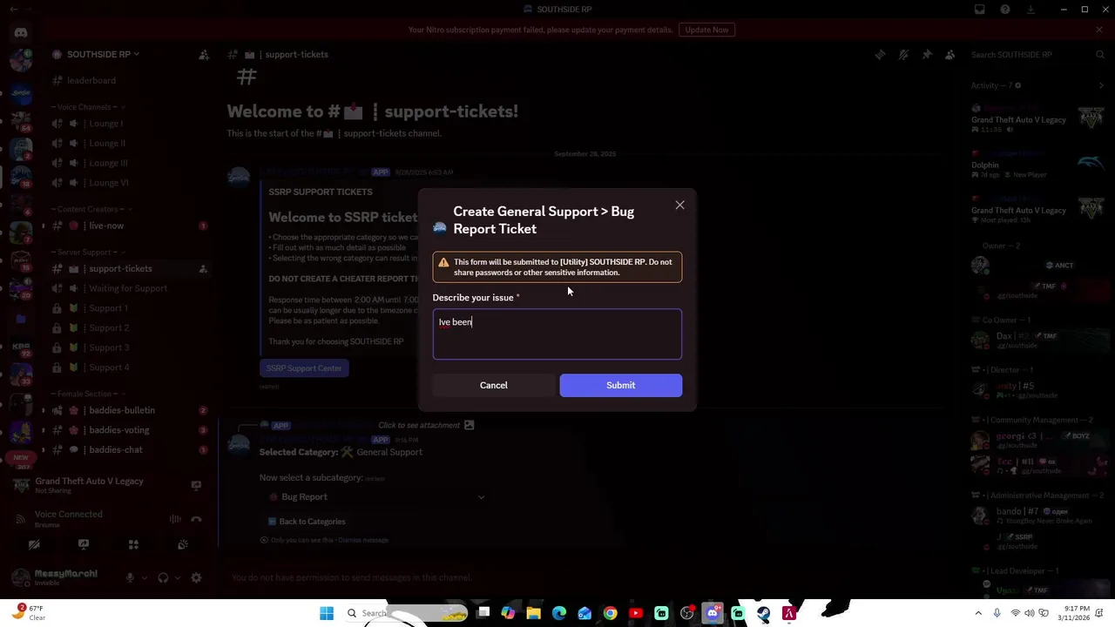Open the MessyMarchi user profile panel
This screenshot has height=627, width=1115.
[x=61, y=577]
